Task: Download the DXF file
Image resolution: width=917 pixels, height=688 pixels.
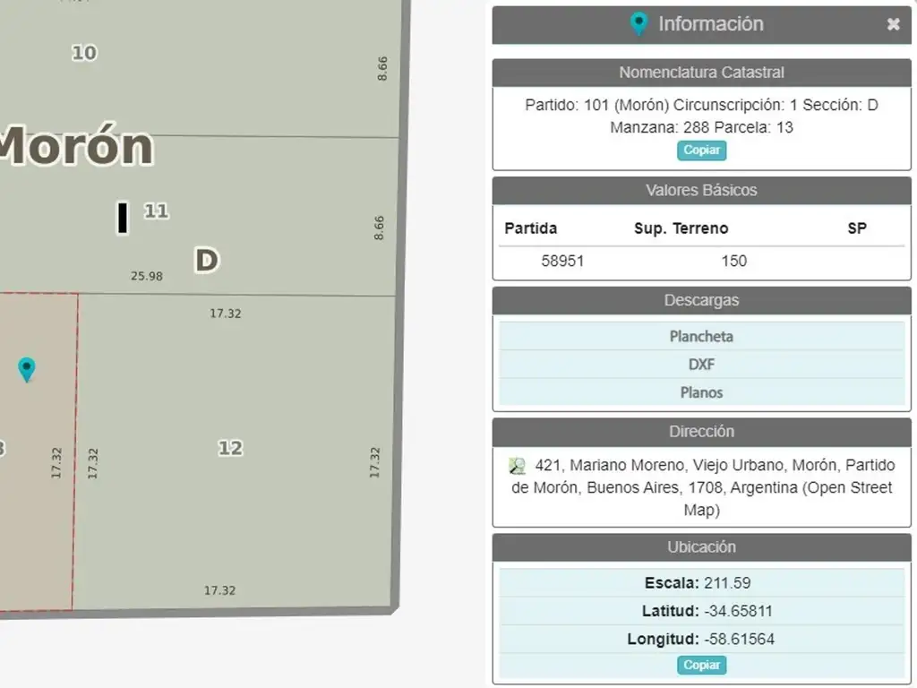Action: 701,365
